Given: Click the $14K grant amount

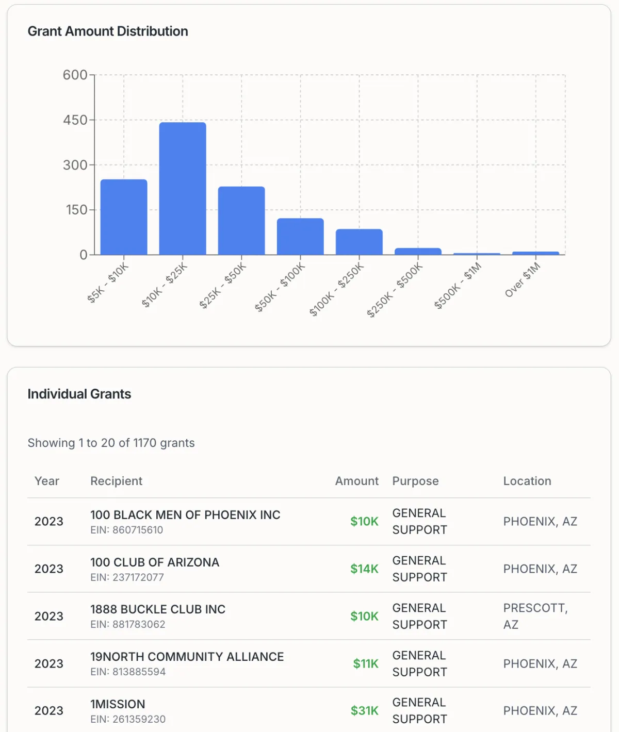Looking at the screenshot, I should pyautogui.click(x=364, y=569).
